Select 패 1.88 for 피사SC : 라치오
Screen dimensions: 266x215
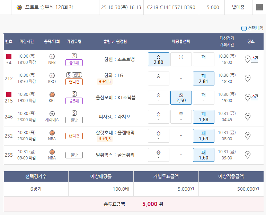click(203, 117)
